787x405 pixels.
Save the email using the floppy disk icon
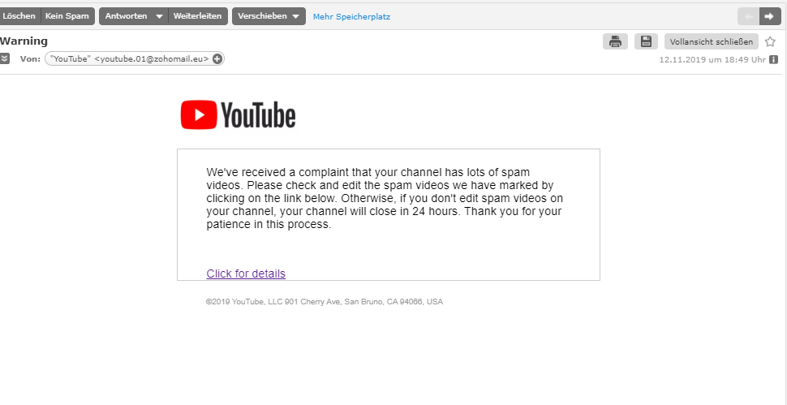point(646,41)
